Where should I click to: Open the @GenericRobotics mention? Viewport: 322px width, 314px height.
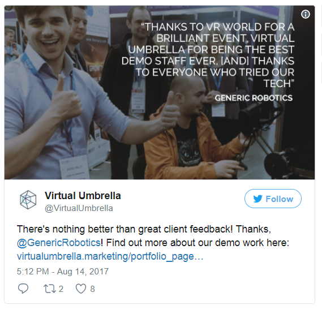point(59,243)
